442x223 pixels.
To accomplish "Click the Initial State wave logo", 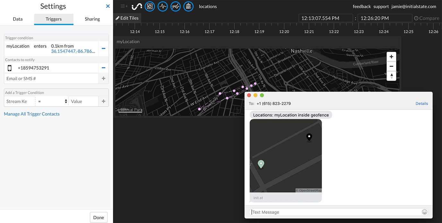I will [x=137, y=6].
